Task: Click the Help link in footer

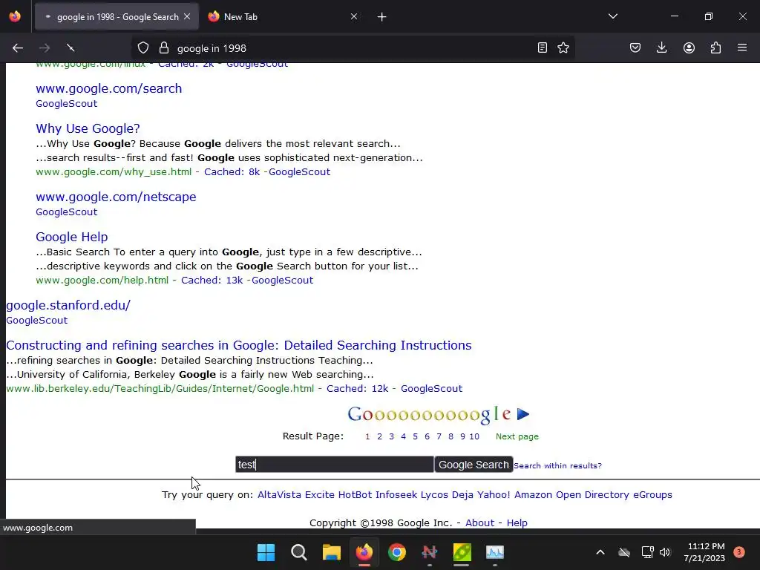Action: 517,523
